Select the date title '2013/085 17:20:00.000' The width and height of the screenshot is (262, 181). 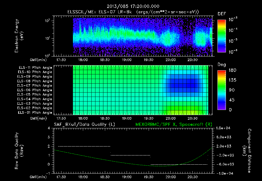click(x=133, y=6)
